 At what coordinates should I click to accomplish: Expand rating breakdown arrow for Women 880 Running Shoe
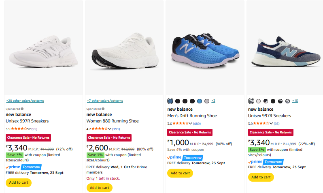(110, 129)
